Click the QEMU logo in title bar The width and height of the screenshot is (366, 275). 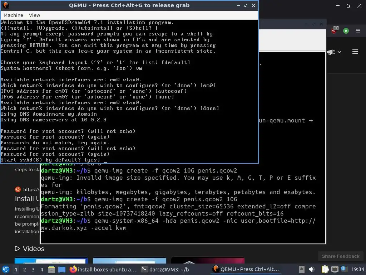point(5,5)
